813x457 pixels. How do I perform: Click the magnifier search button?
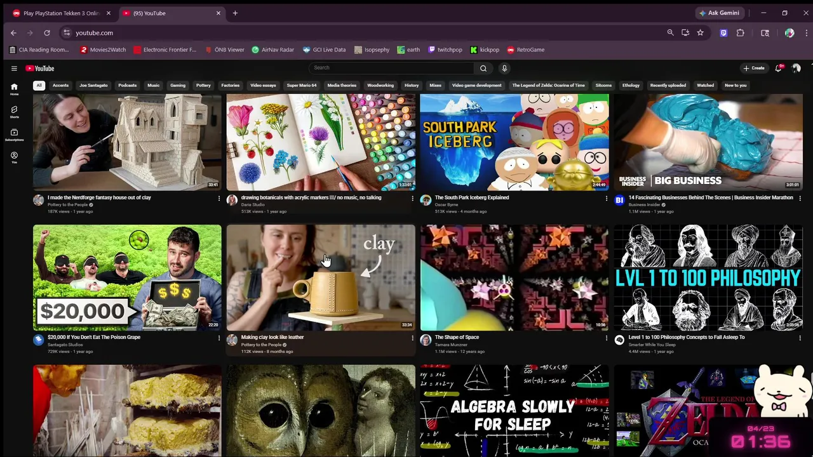[x=483, y=68]
